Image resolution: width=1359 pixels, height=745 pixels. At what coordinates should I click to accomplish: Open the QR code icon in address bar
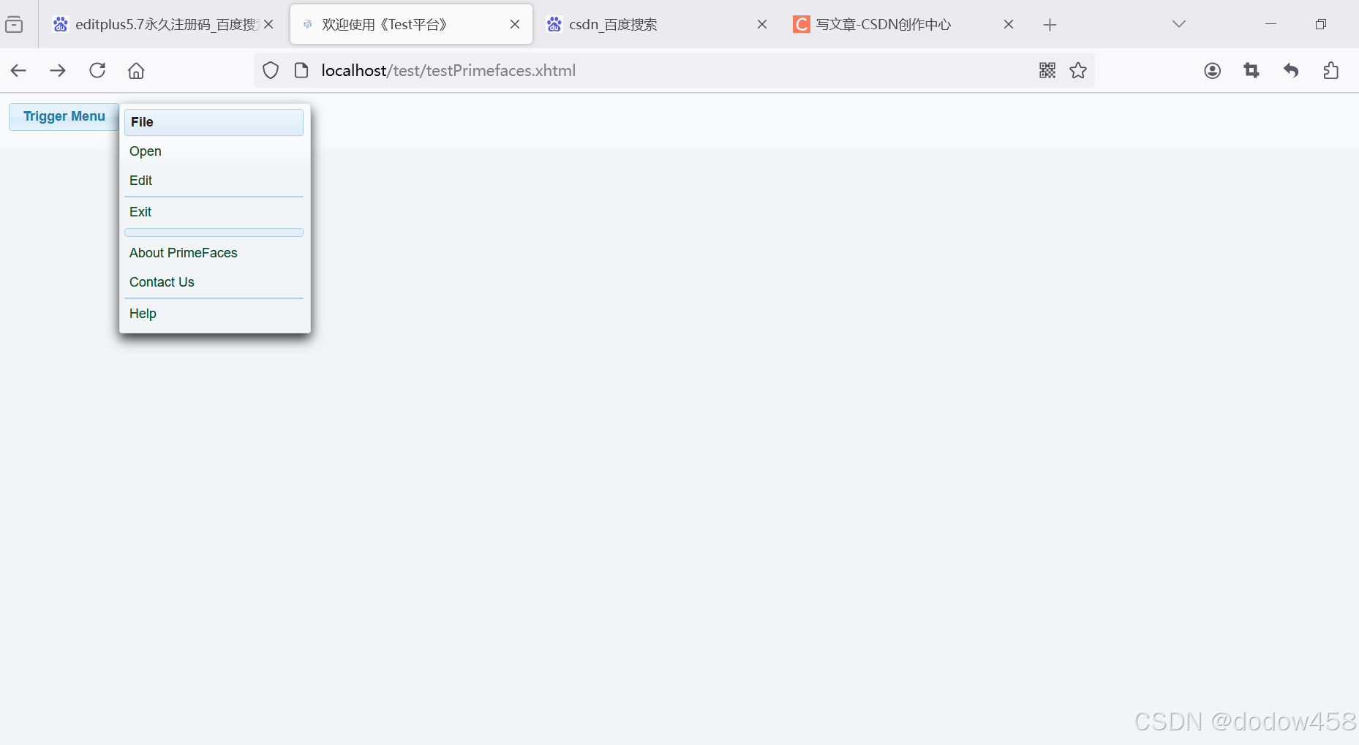(x=1047, y=70)
